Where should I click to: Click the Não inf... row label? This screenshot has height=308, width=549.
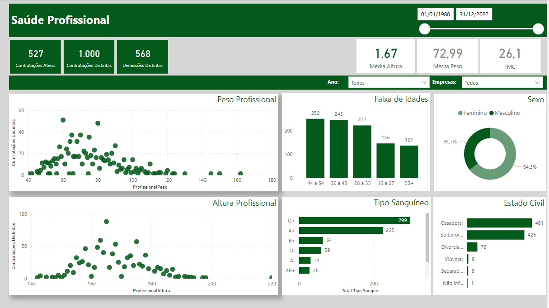tap(452, 283)
